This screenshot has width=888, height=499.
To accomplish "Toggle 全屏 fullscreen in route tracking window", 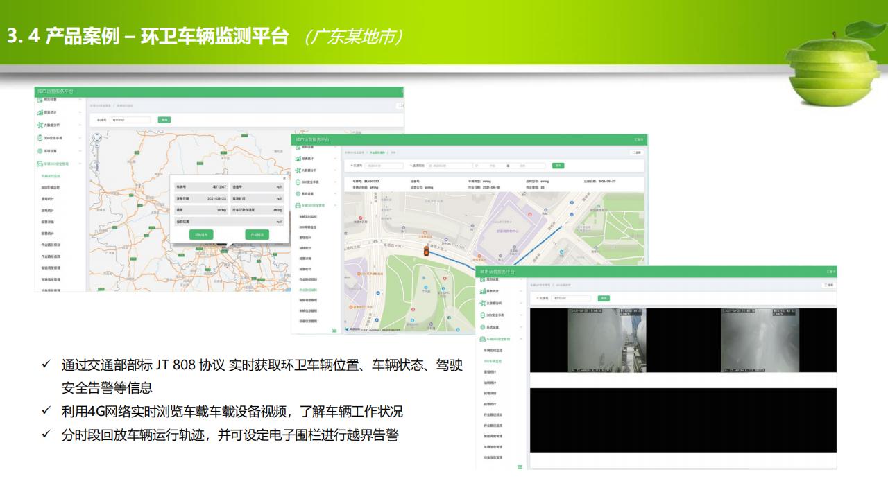I will [x=637, y=152].
